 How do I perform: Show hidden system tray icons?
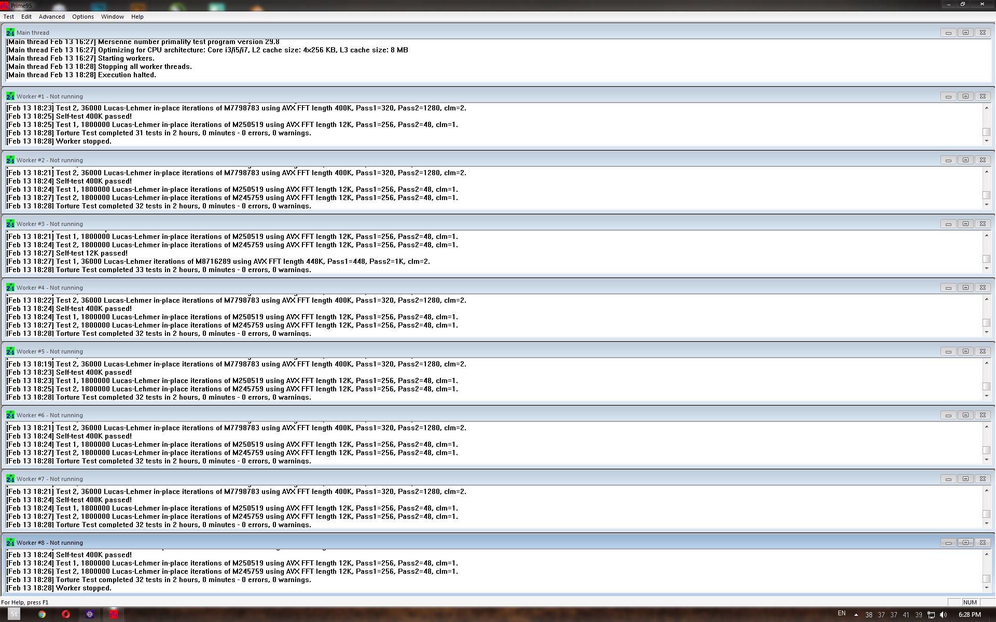[856, 615]
